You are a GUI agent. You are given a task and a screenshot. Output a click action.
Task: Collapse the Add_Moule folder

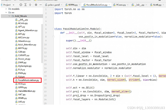coord(9,16)
